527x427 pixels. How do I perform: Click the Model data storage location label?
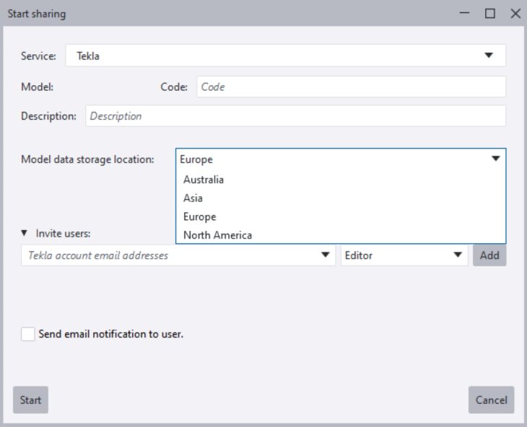tap(87, 159)
